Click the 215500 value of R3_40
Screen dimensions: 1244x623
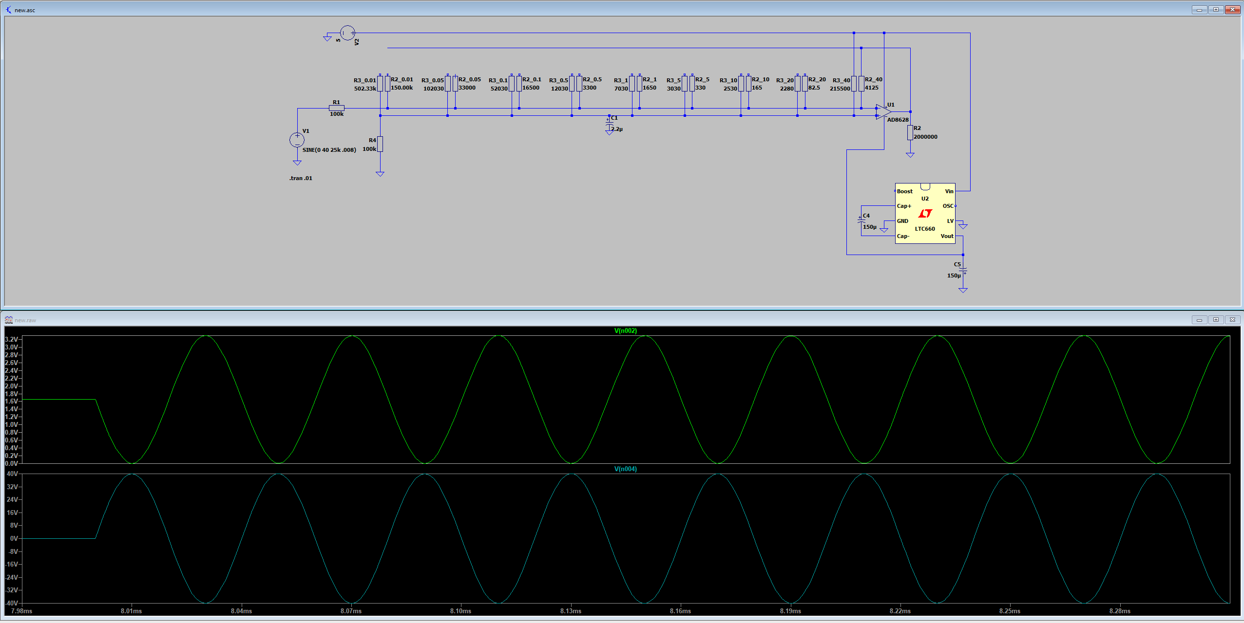tap(840, 89)
